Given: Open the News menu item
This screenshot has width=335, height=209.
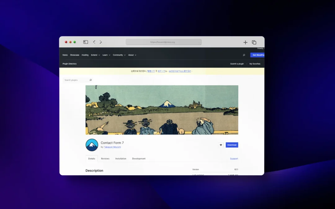Looking at the screenshot, I should (65, 55).
